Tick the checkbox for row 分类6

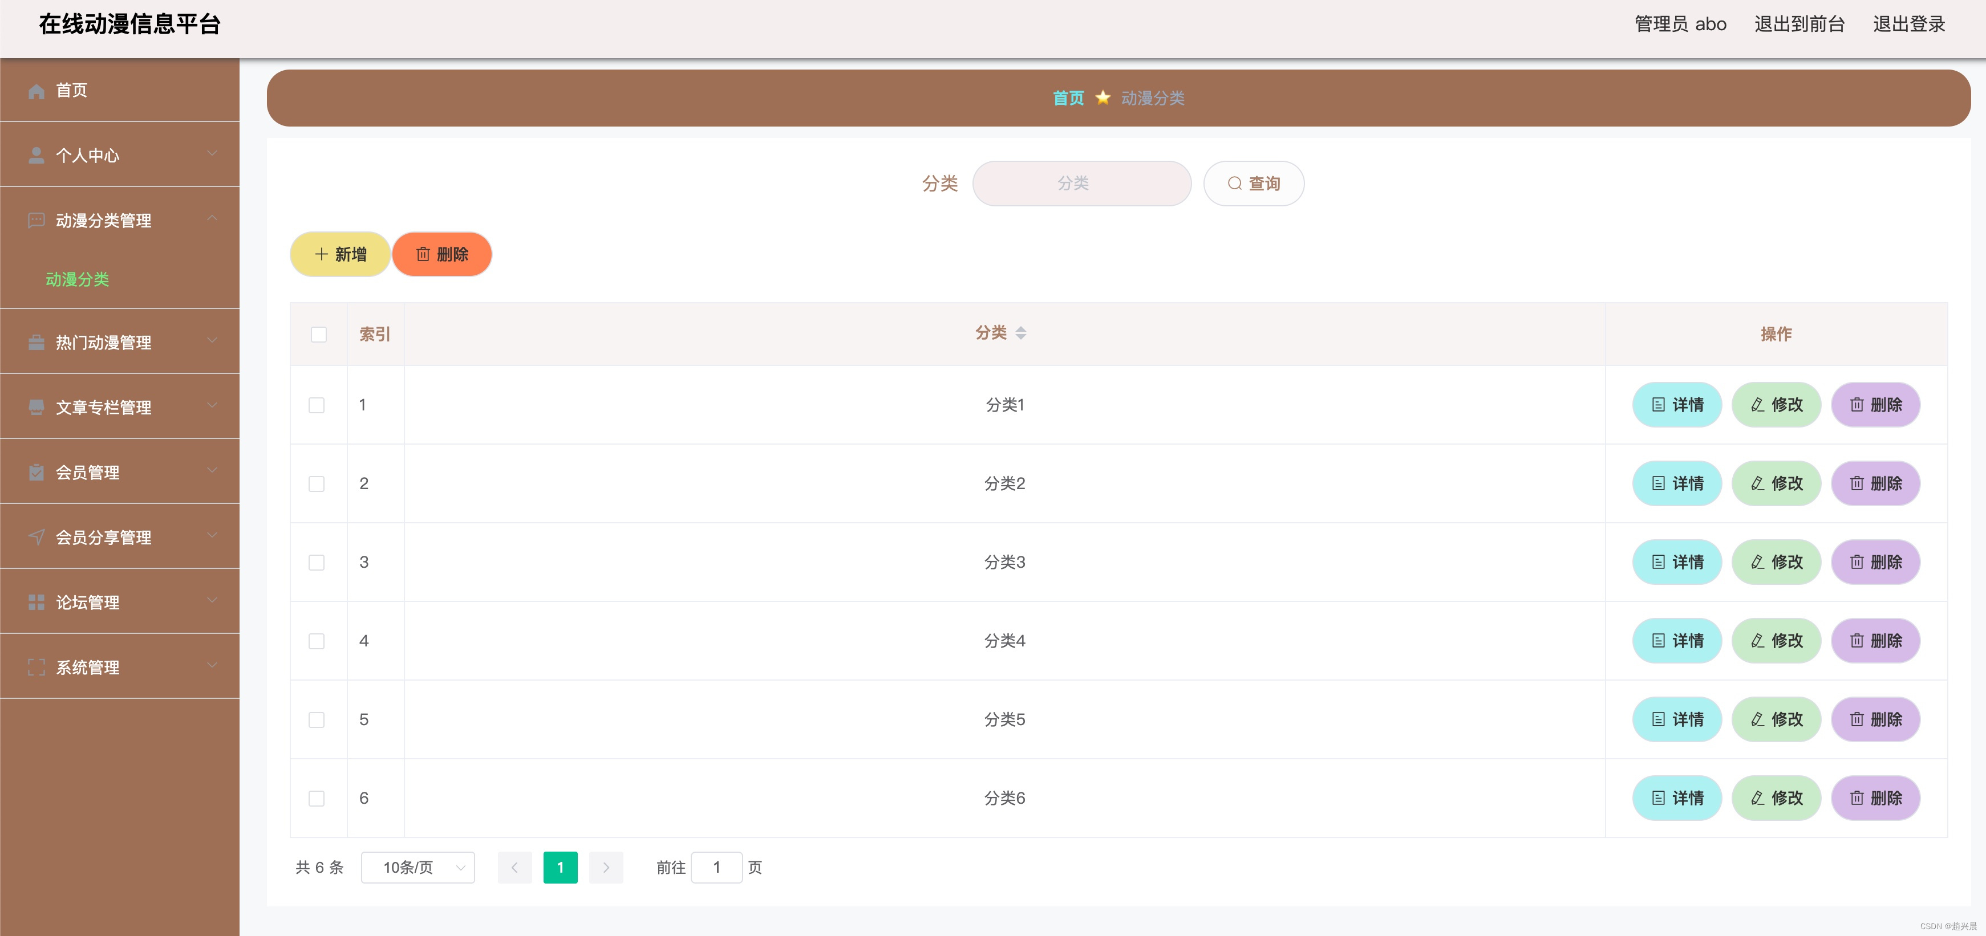(x=316, y=798)
